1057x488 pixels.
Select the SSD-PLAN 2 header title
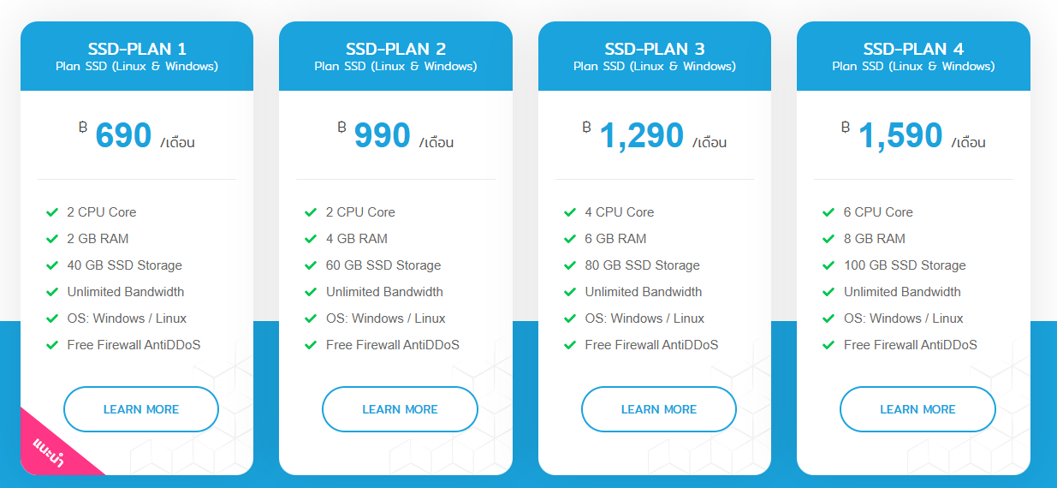[x=395, y=49]
